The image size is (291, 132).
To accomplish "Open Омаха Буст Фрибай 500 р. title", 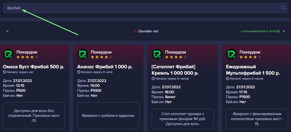I will click(x=34, y=67).
